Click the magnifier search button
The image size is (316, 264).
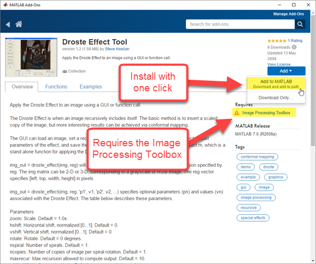(x=300, y=24)
